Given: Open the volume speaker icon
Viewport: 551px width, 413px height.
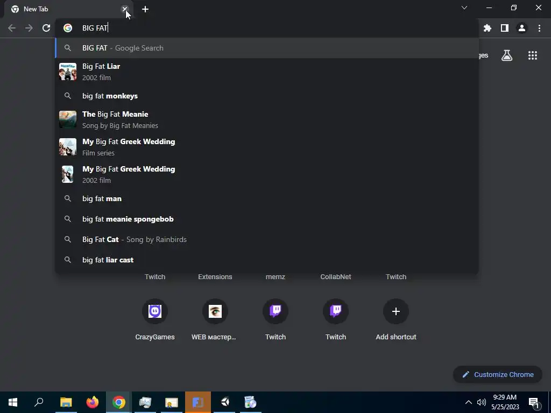Looking at the screenshot, I should (482, 402).
